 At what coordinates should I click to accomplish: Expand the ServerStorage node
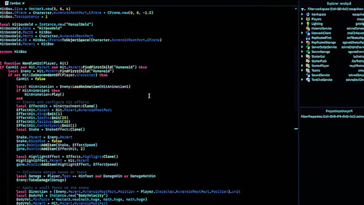(x=302, y=52)
